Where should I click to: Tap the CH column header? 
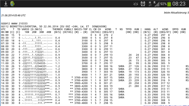(x=99, y=29)
